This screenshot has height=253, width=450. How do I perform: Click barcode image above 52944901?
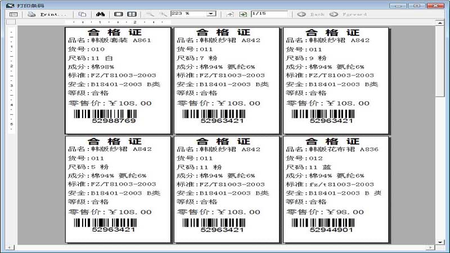tap(323, 223)
